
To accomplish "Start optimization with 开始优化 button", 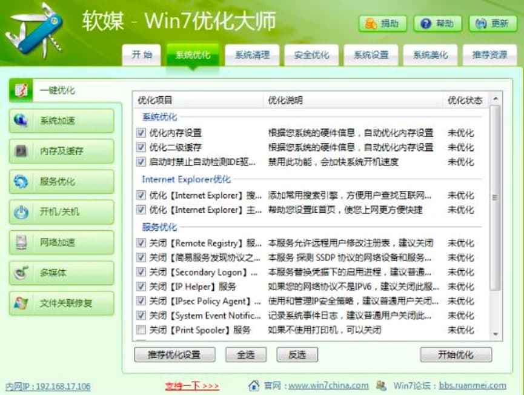I will [456, 354].
